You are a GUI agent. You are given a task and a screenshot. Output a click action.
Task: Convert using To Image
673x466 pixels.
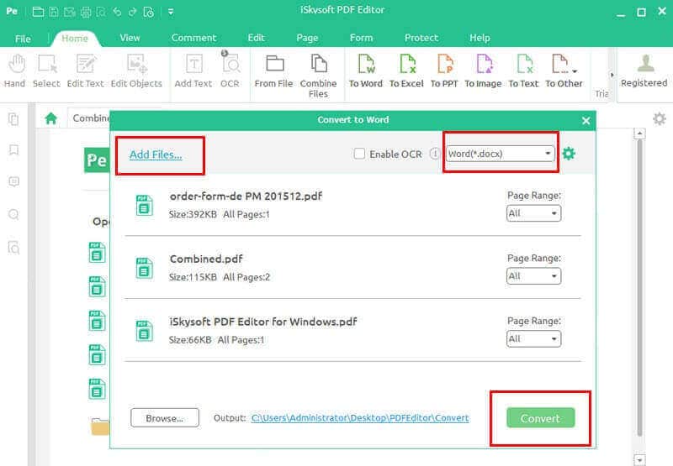483,71
